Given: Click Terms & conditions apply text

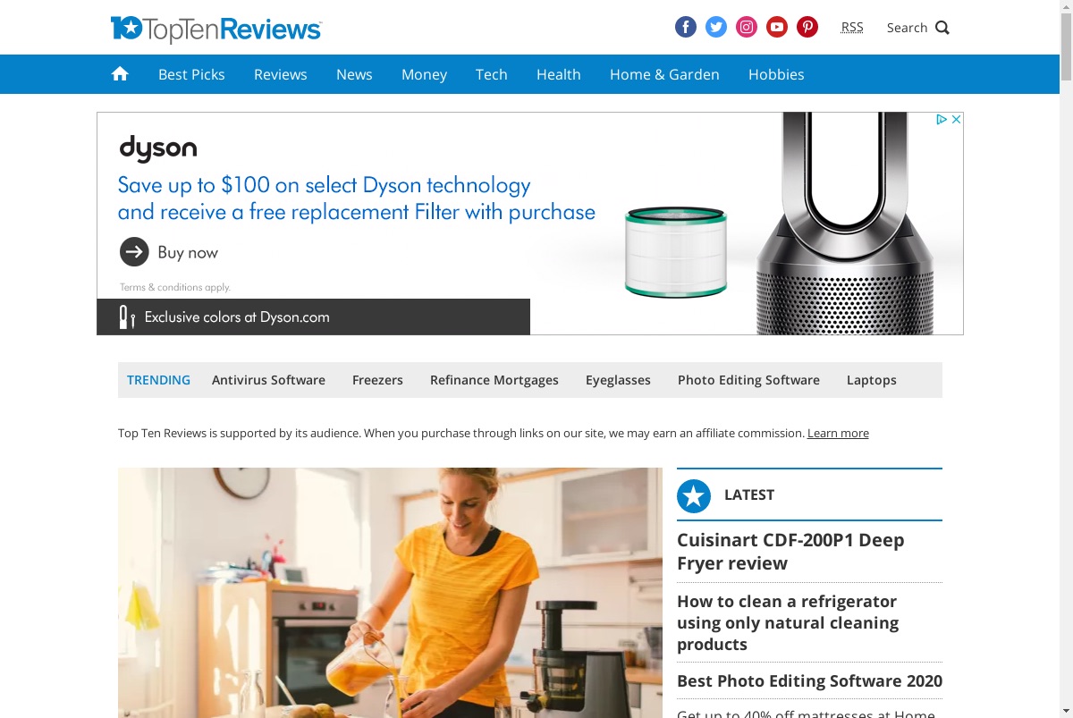Looking at the screenshot, I should coord(175,287).
